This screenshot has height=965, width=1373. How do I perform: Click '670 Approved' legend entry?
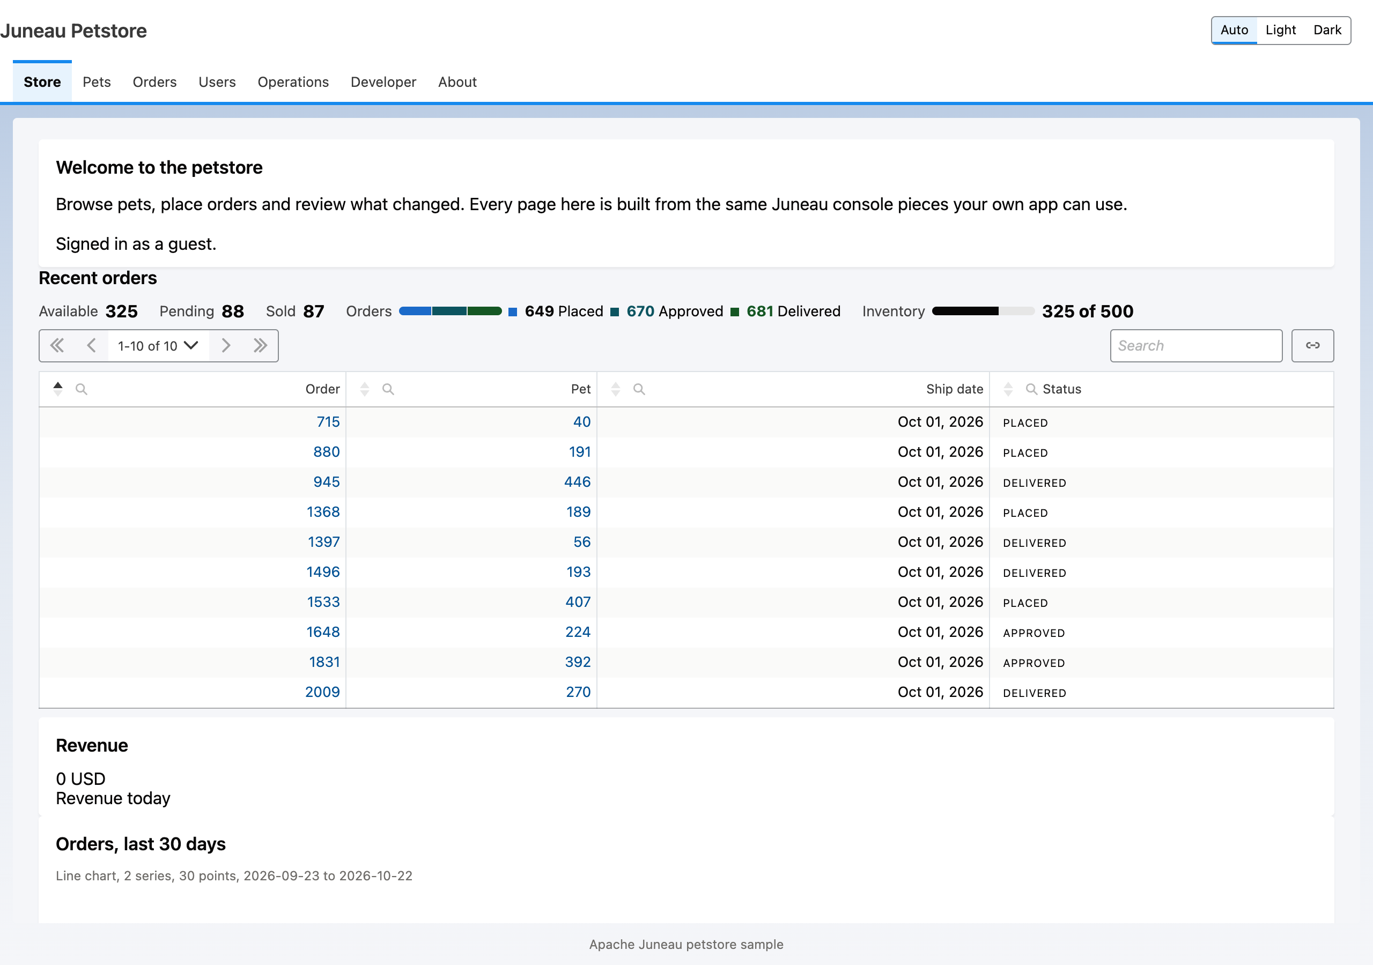[667, 311]
